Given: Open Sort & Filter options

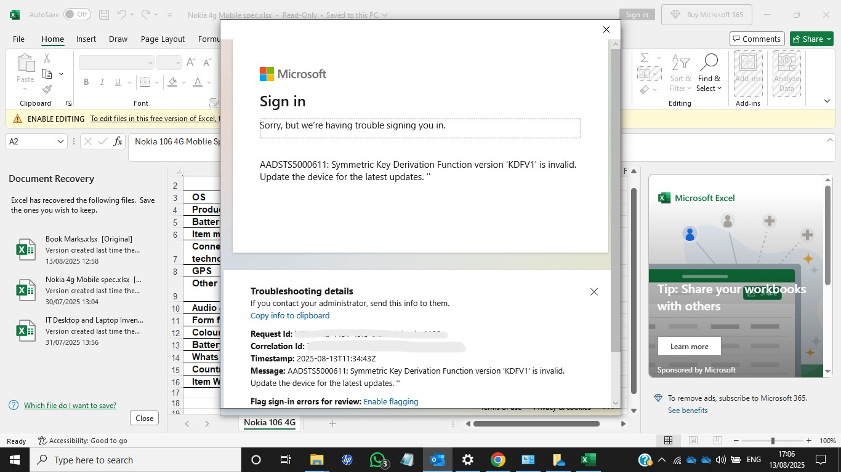Looking at the screenshot, I should (x=680, y=73).
